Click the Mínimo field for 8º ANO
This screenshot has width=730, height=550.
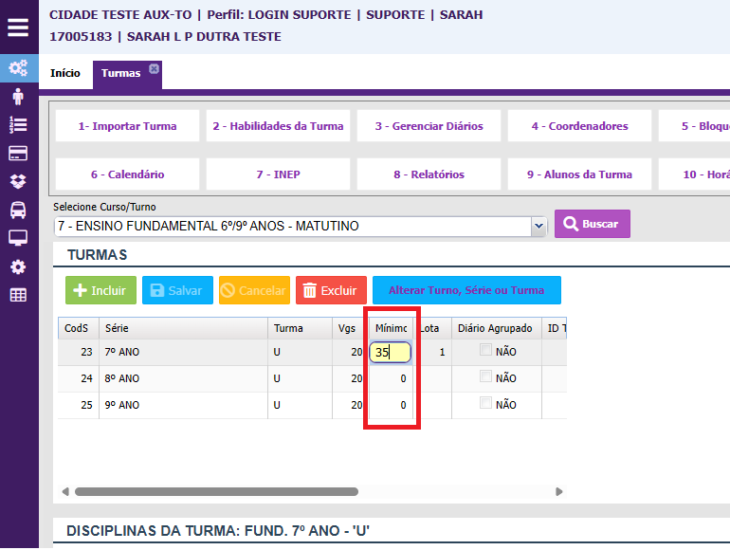coord(390,378)
